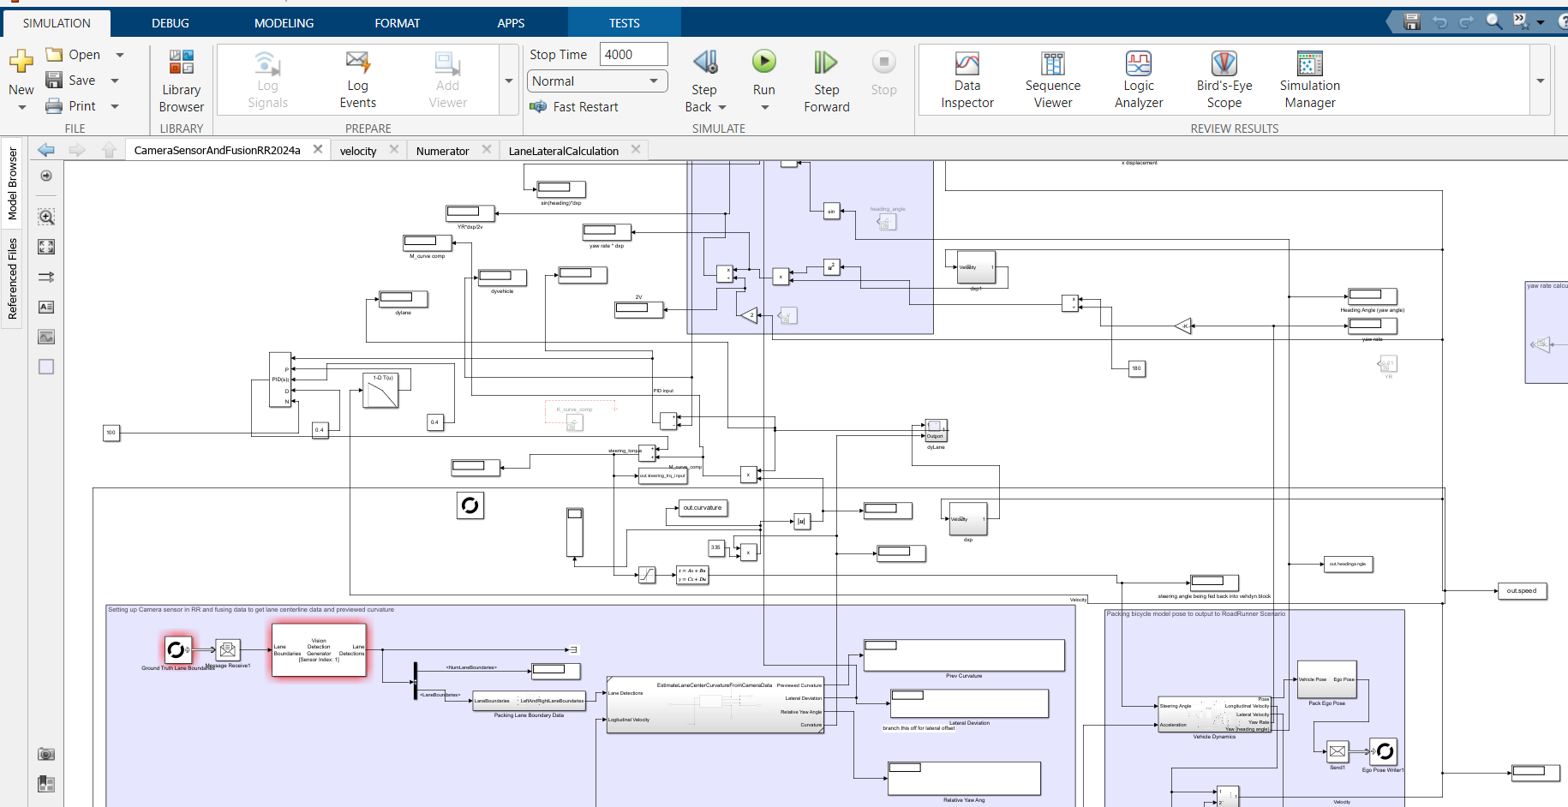Open the Sequence Viewer
Image resolution: width=1568 pixels, height=807 pixels.
pyautogui.click(x=1053, y=80)
